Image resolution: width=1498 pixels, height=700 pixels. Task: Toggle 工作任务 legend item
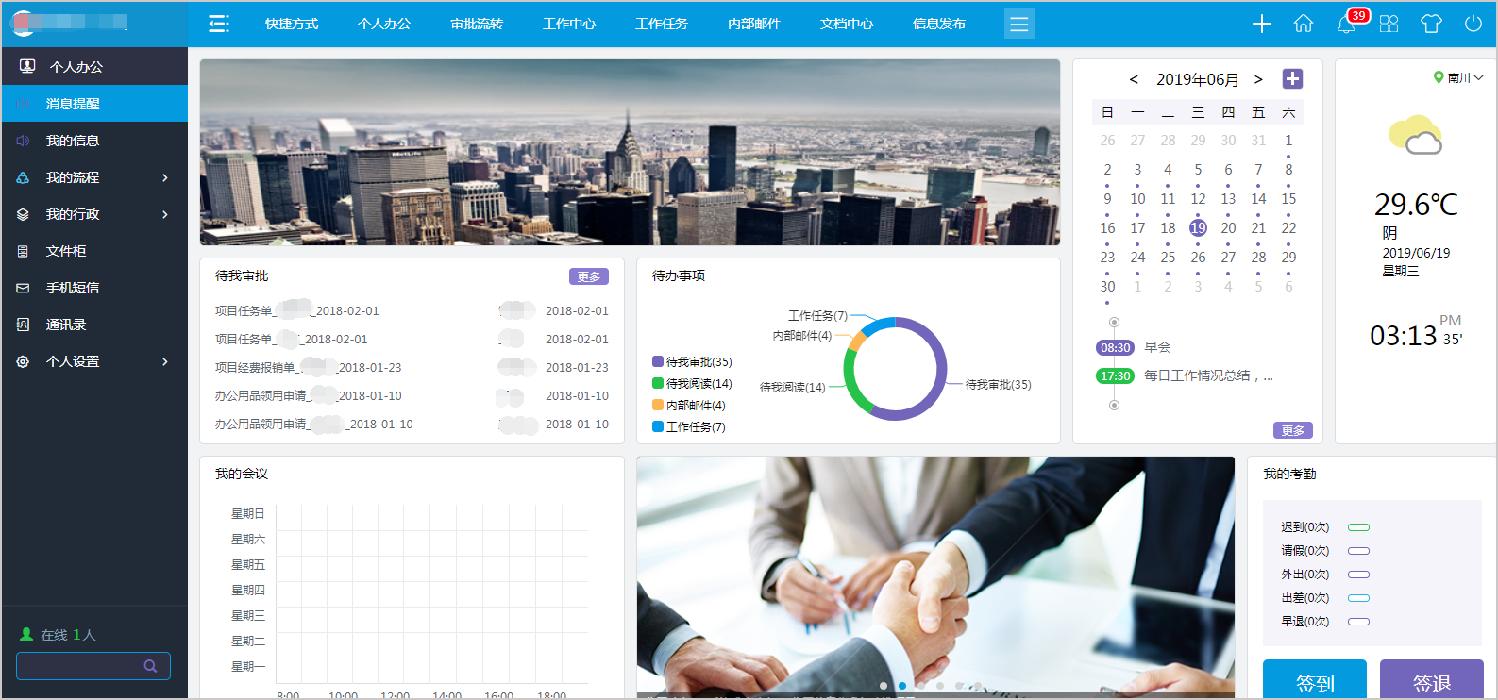click(x=689, y=427)
